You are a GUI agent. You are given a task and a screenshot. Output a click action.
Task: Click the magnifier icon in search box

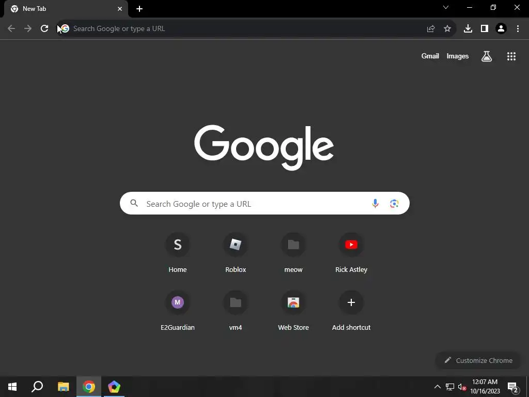click(x=134, y=203)
